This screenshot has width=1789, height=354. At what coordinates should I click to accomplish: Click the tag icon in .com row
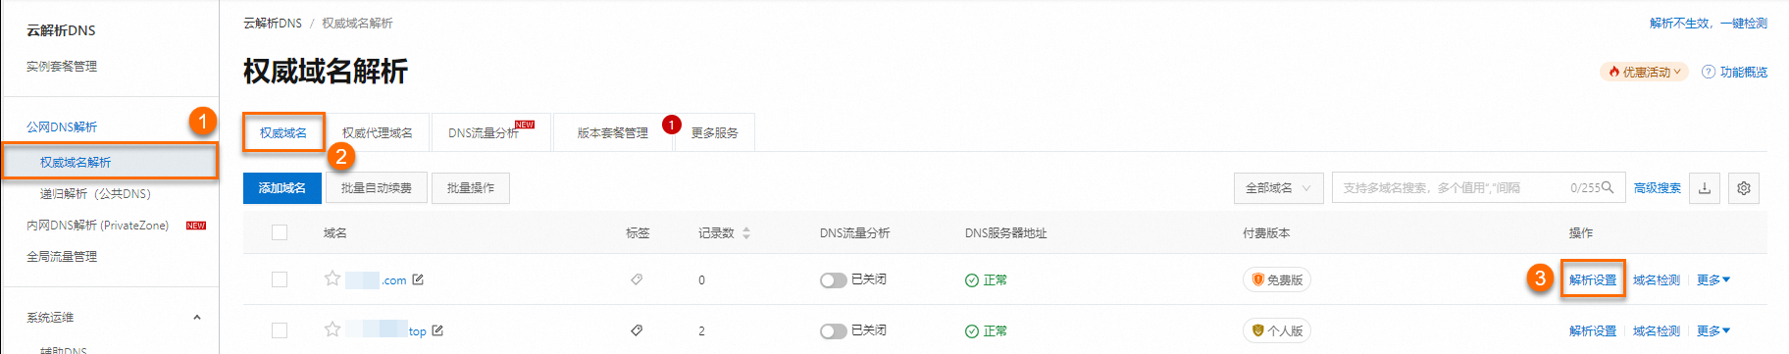[x=637, y=279]
